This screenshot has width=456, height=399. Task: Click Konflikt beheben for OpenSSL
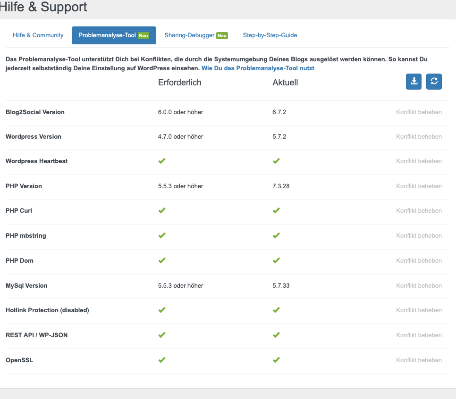pos(419,360)
